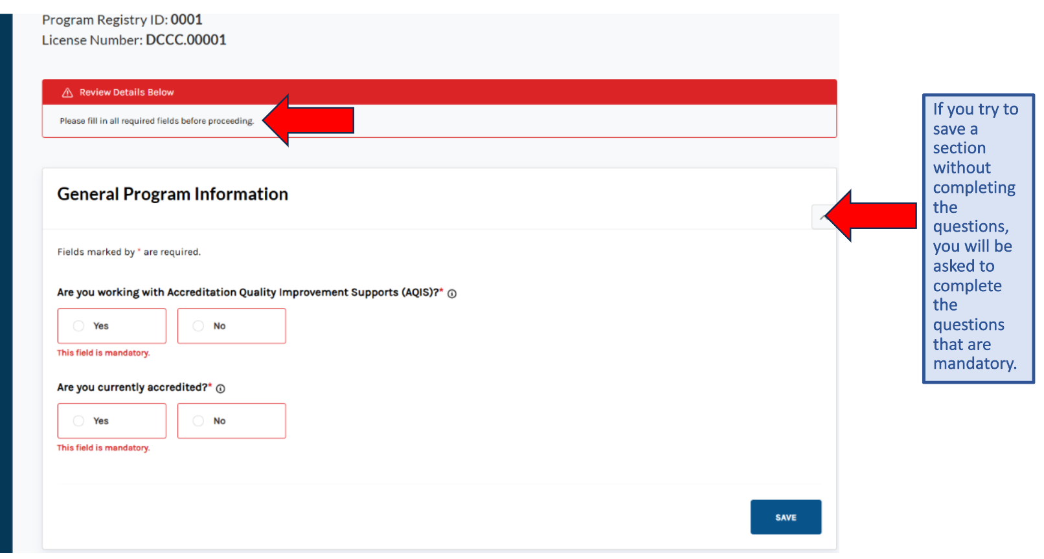Click the General Program Information heading
The image size is (1044, 559).
pyautogui.click(x=172, y=194)
